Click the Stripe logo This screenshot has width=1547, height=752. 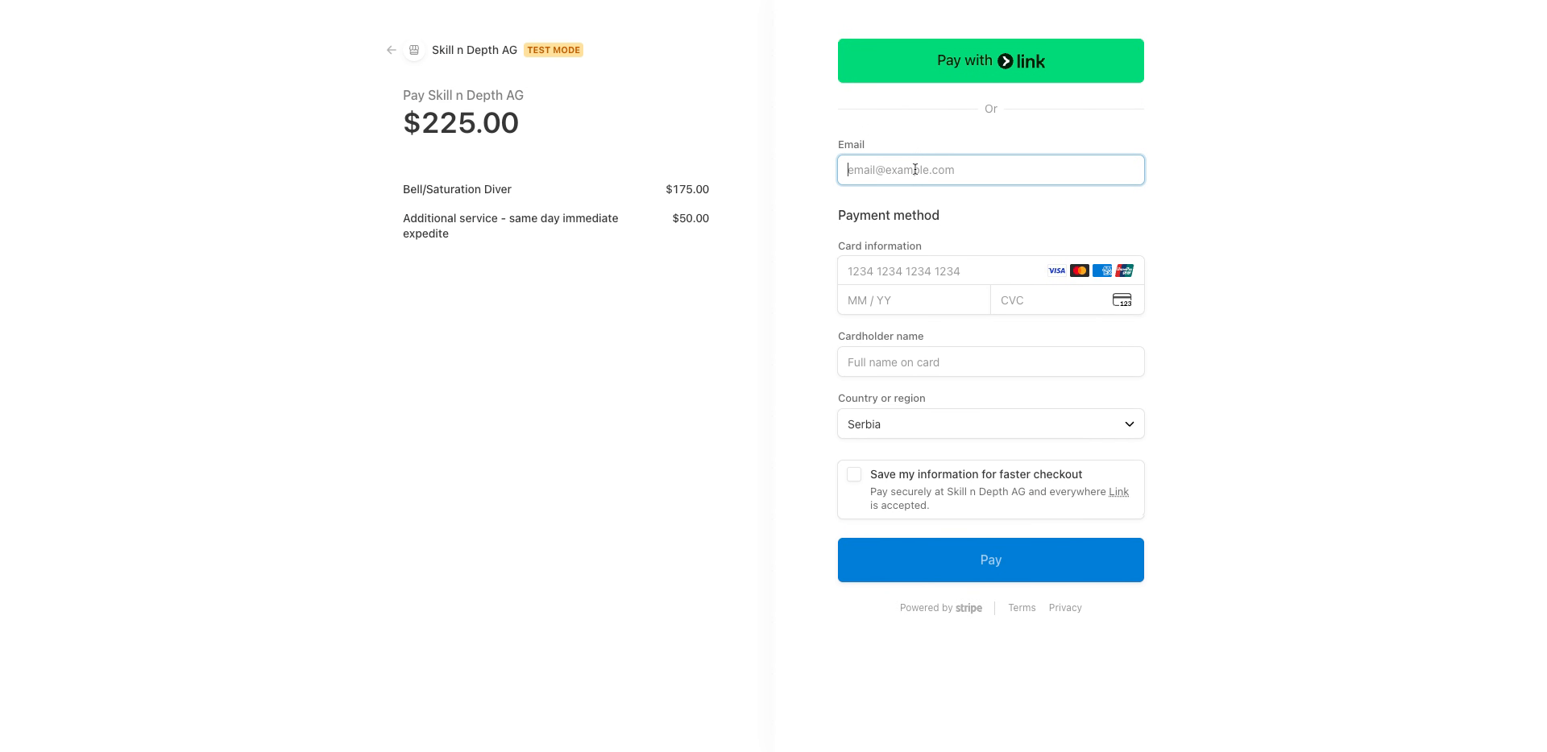(968, 608)
